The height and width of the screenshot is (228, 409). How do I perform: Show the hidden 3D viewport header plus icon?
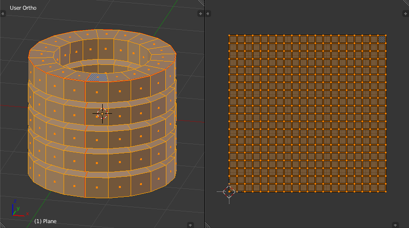point(190,225)
